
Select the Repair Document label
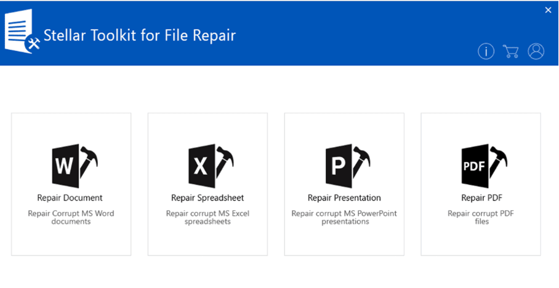tap(70, 198)
